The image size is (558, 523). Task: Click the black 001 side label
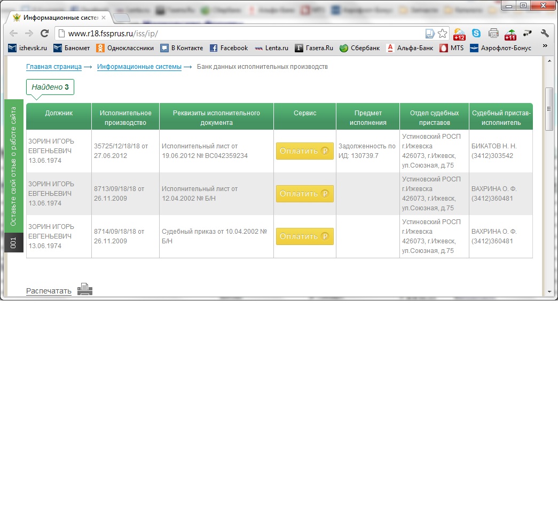[x=13, y=242]
